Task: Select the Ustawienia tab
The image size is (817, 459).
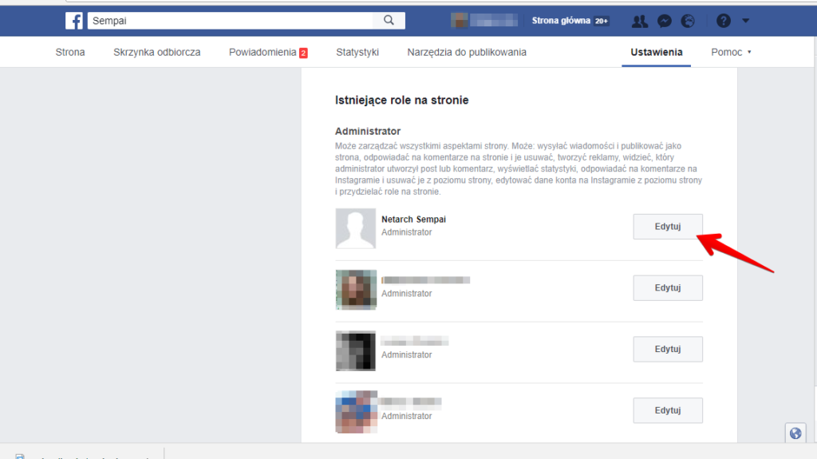Action: click(657, 52)
